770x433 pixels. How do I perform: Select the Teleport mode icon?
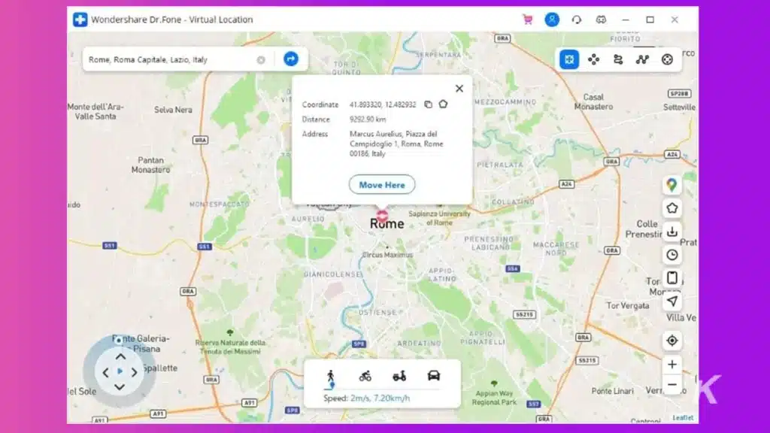pyautogui.click(x=569, y=59)
